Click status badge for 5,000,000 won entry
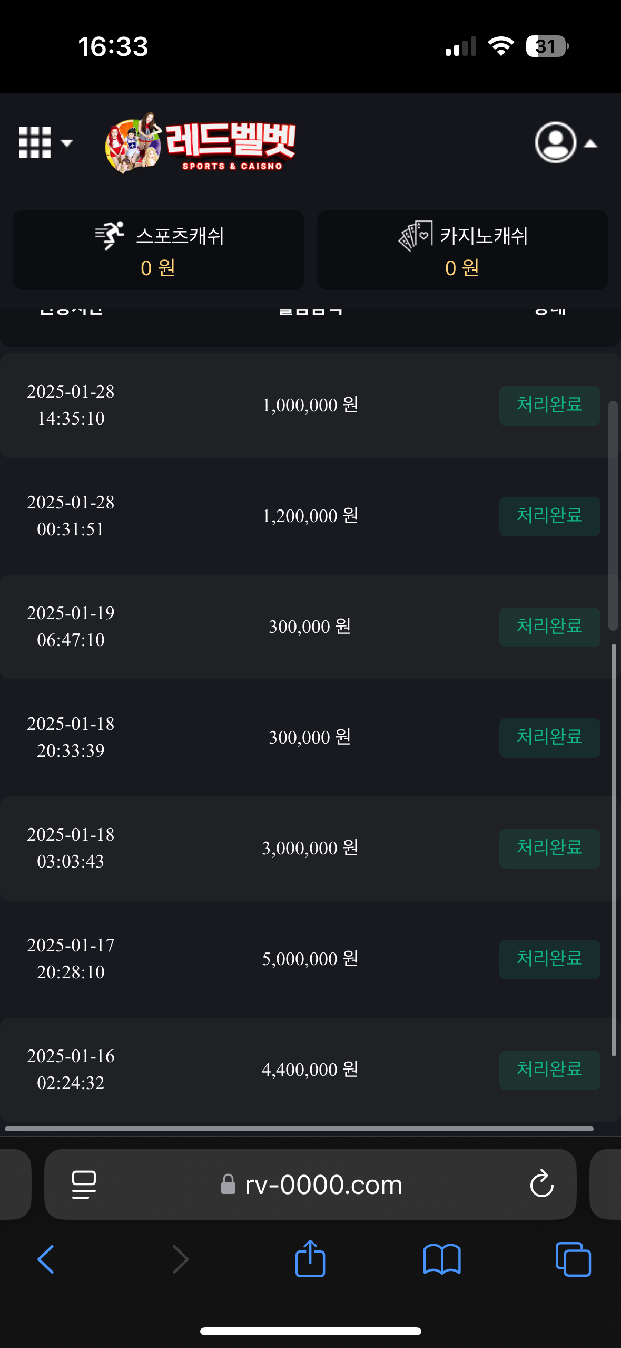This screenshot has width=621, height=1348. pyautogui.click(x=549, y=959)
